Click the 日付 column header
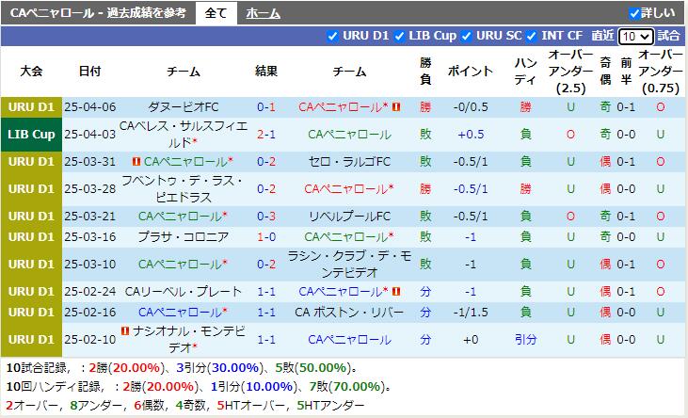This screenshot has width=688, height=418. click(90, 72)
